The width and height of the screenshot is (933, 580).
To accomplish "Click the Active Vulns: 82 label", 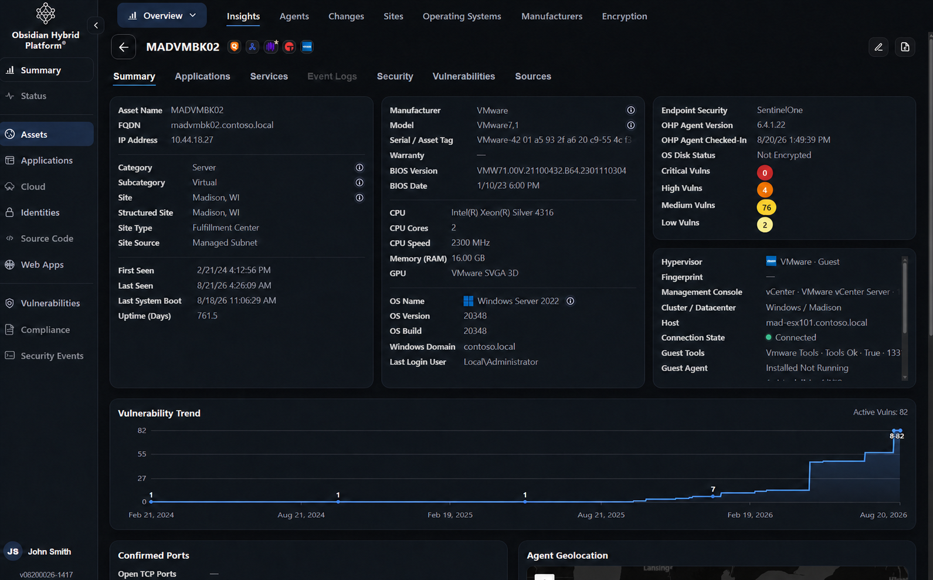I will click(x=880, y=412).
